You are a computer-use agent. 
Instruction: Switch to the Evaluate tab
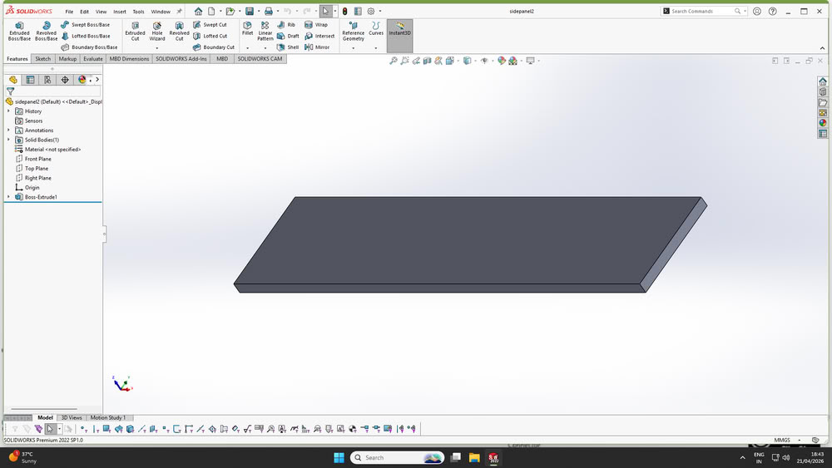click(x=93, y=59)
